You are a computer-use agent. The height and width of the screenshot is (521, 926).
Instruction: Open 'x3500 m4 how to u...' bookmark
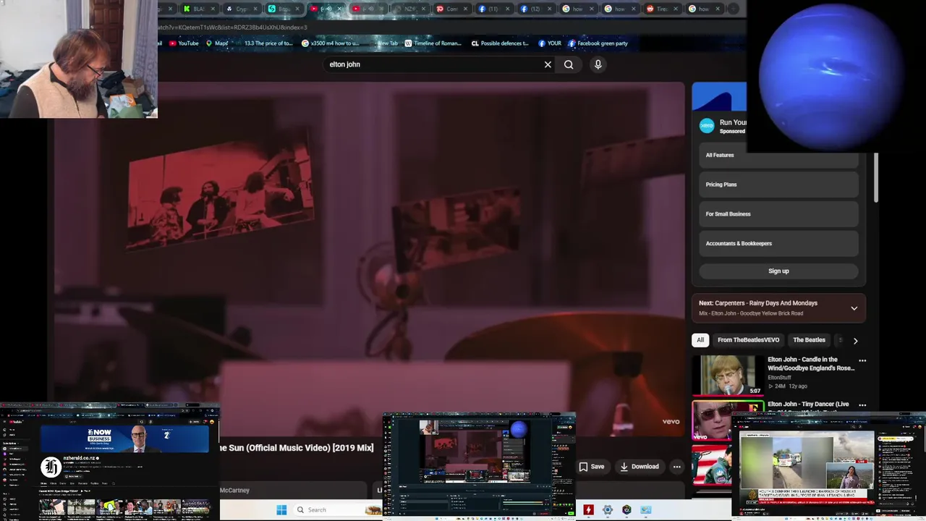point(331,43)
